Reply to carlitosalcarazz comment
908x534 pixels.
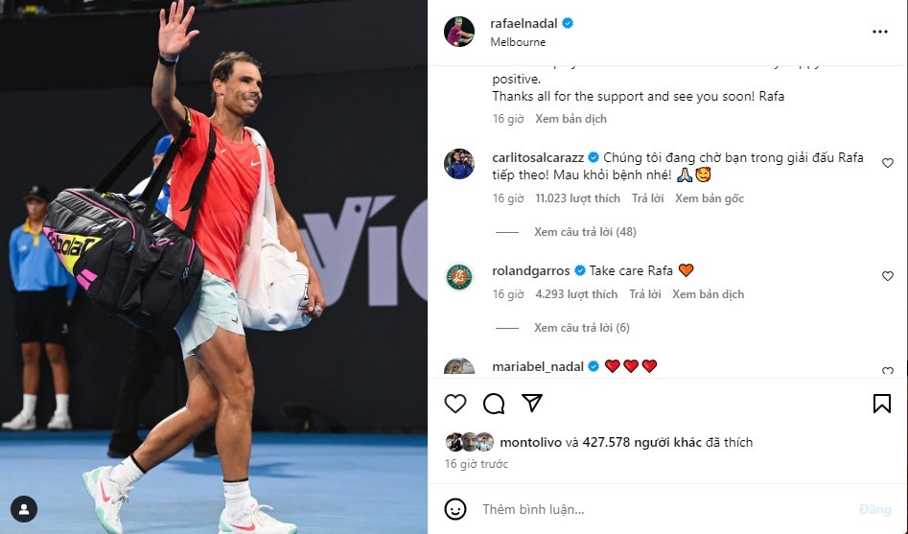click(647, 198)
